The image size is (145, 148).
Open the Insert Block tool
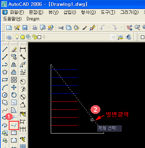(x=5, y=133)
